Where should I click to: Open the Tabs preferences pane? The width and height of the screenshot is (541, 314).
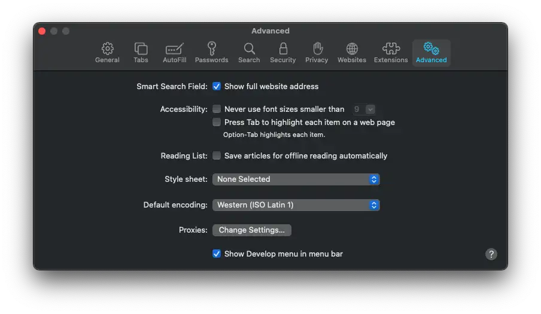[x=141, y=53]
